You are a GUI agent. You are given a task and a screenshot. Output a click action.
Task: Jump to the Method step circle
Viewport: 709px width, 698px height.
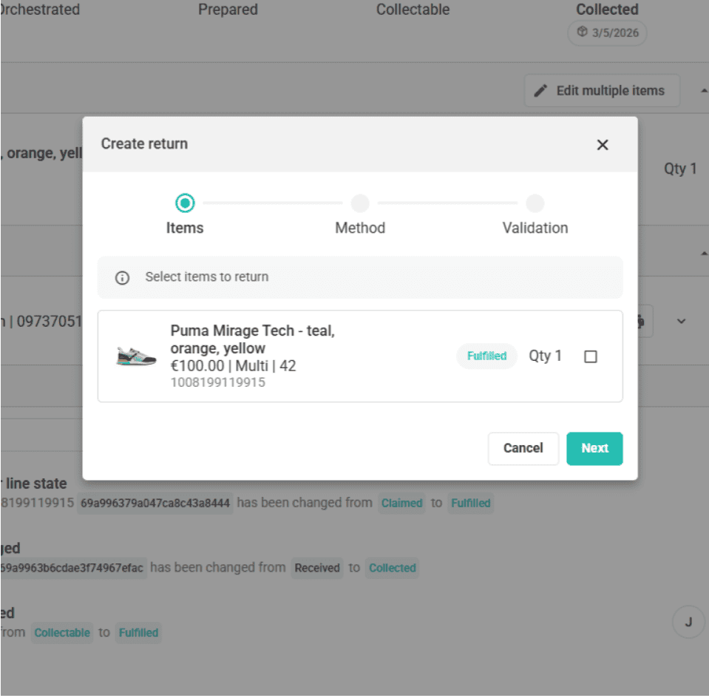(360, 203)
